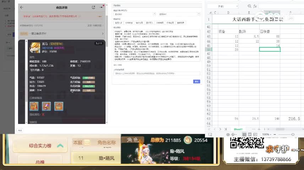Viewport: 304px width, 170px height.
Task: Open the 100% zoom level dropdown
Action: point(267,135)
